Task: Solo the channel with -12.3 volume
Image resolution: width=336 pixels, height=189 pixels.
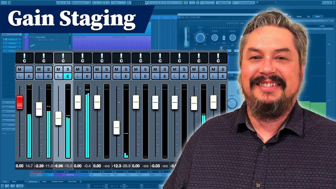Action: pyautogui.click(x=126, y=70)
